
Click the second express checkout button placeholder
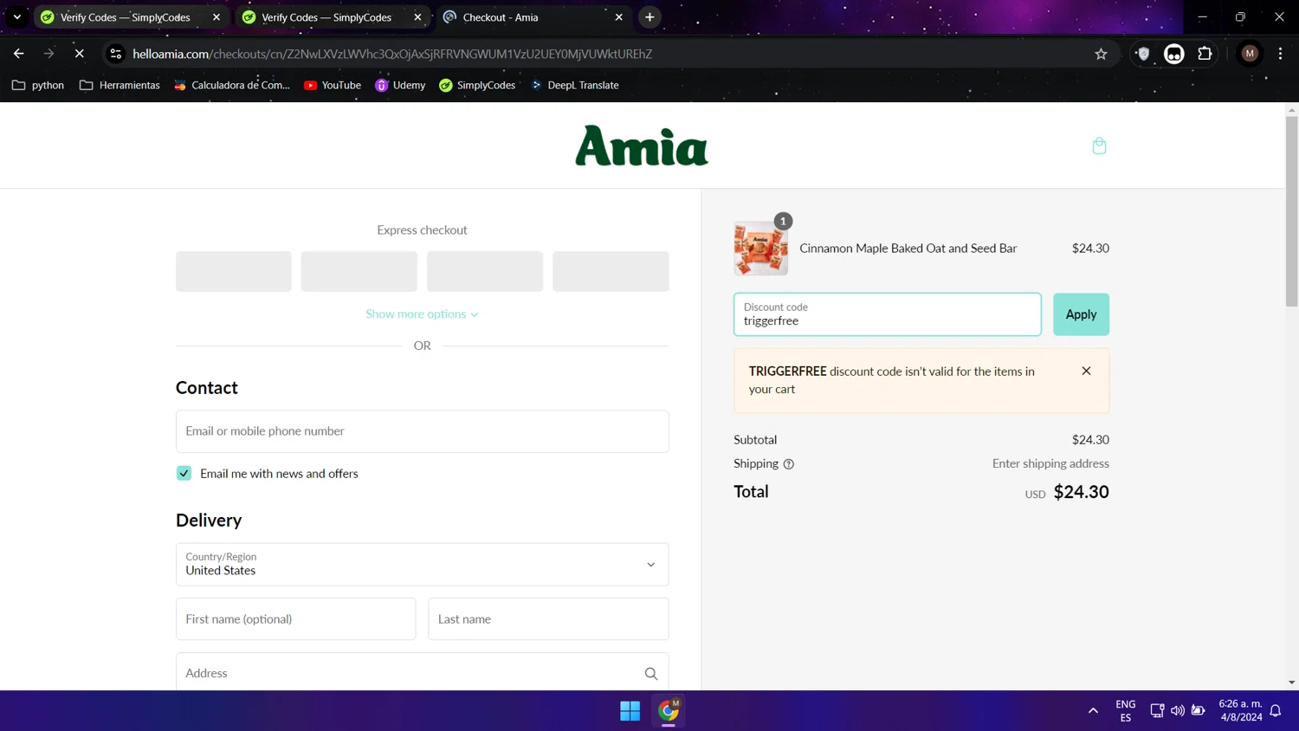pyautogui.click(x=359, y=271)
